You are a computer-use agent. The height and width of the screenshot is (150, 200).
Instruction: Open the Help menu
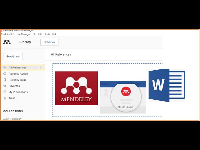[55, 34]
